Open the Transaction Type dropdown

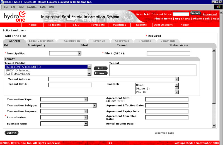(x=86, y=99)
